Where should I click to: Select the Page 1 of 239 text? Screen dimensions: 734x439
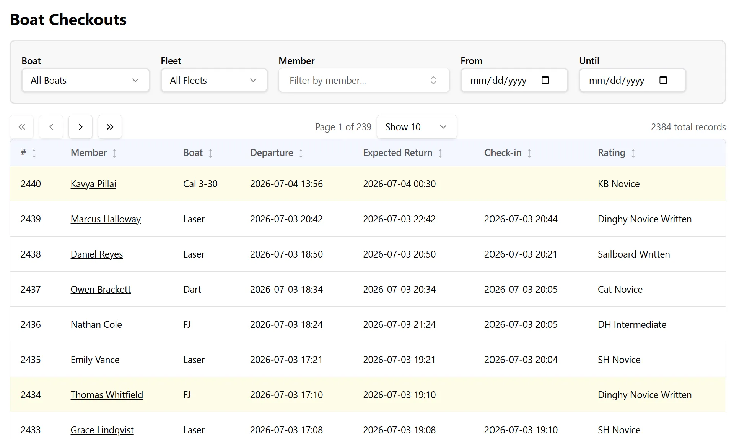tap(343, 127)
